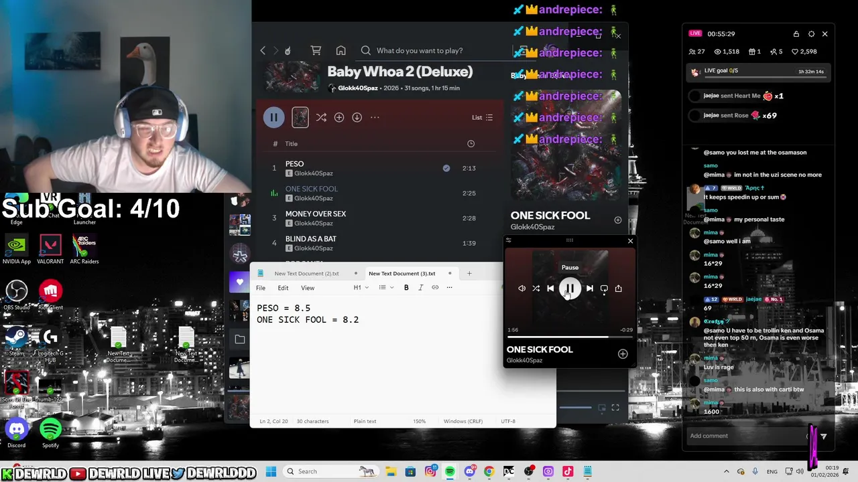
Task: Click the large pause button on album page
Action: 273,117
